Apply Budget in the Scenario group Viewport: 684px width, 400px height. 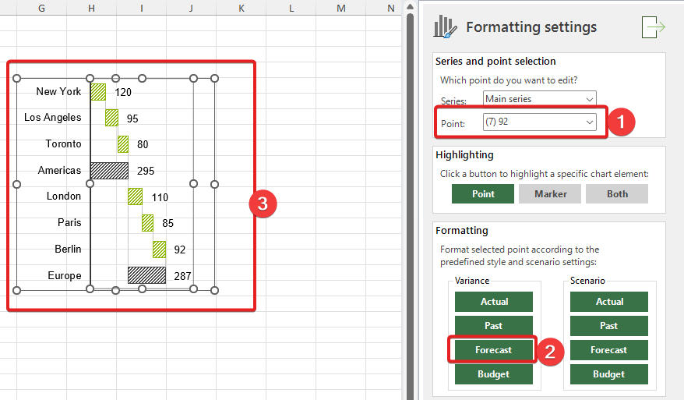tap(609, 374)
